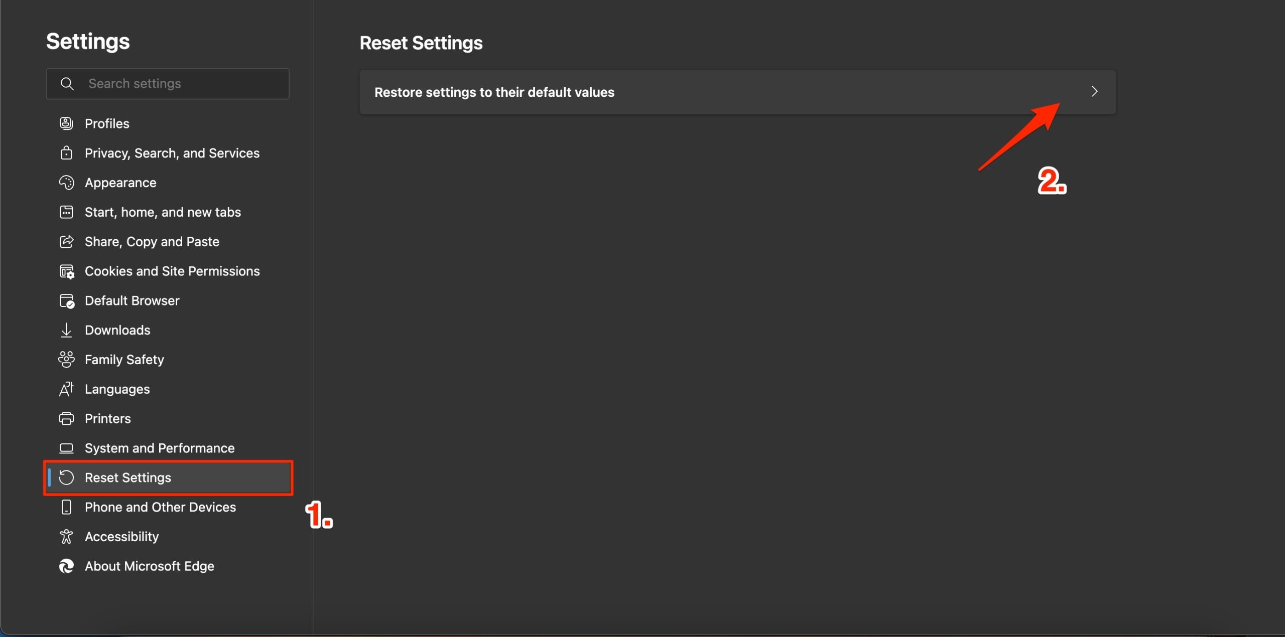Image resolution: width=1285 pixels, height=637 pixels.
Task: Click the Reset Settings circular arrow icon
Action: point(67,477)
